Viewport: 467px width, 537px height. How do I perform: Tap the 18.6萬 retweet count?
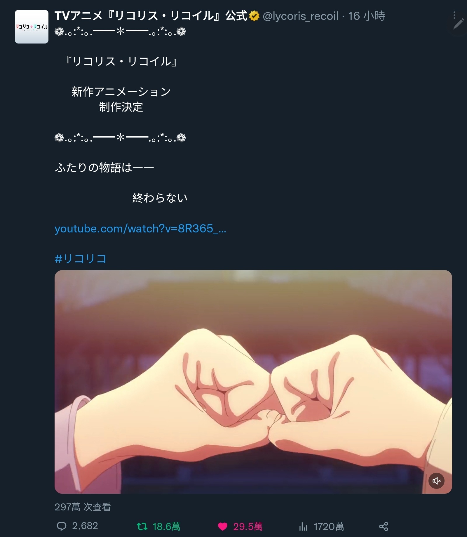(166, 526)
